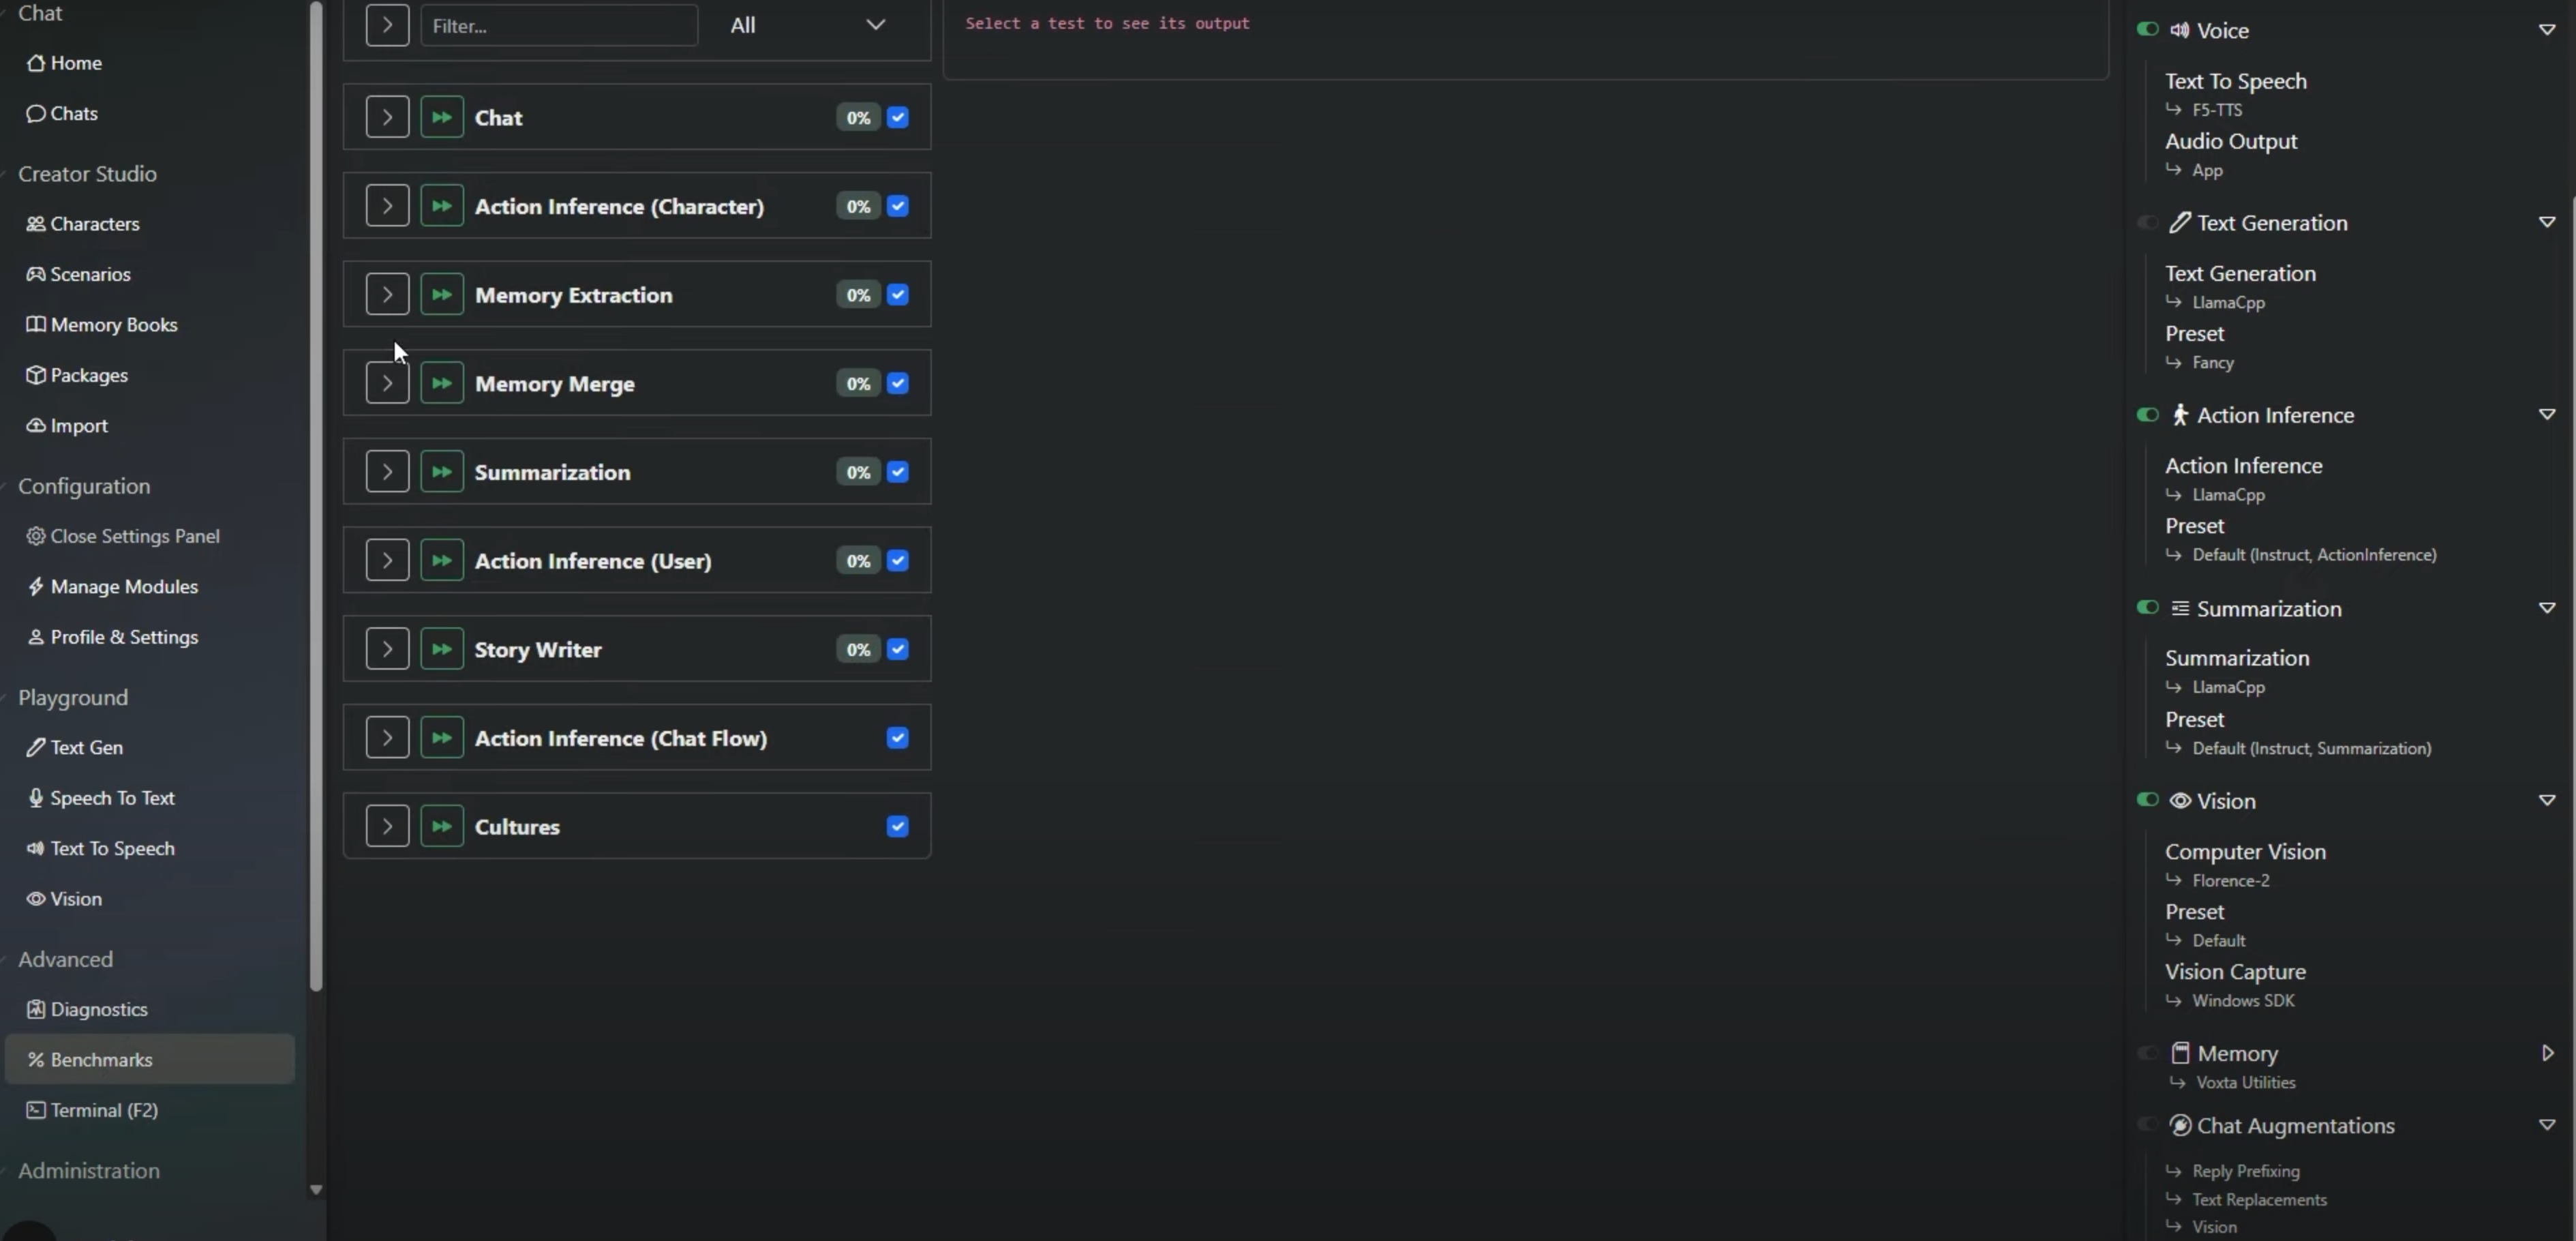This screenshot has height=1241, width=2576.
Task: Click Close Settings Panel link
Action: click(134, 536)
